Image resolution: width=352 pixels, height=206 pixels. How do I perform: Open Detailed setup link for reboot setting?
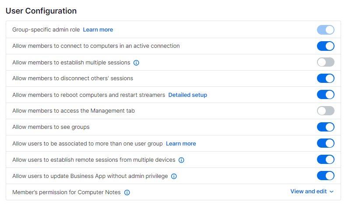coord(188,95)
